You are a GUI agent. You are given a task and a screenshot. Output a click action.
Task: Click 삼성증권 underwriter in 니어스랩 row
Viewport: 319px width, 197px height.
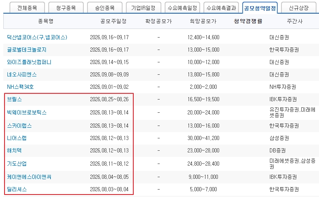pos(279,138)
